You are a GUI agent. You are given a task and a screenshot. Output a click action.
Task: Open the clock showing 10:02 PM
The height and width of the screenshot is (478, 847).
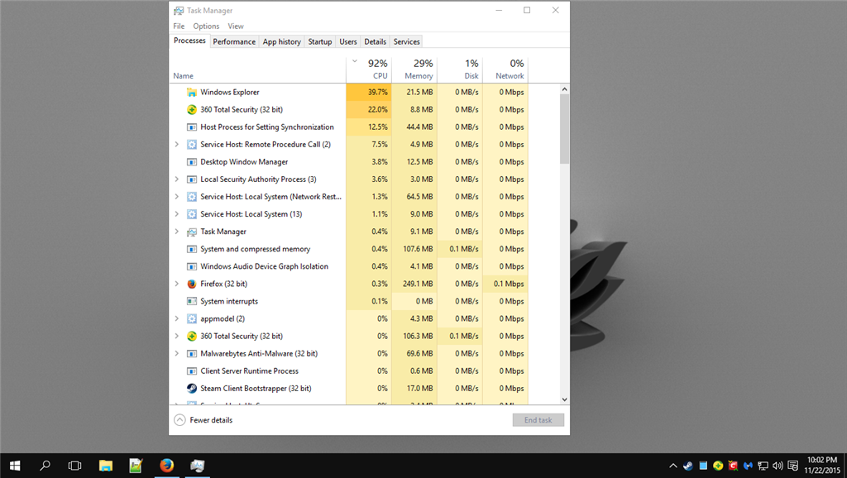tap(822, 465)
